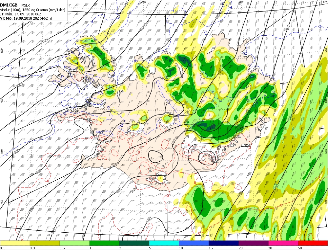This screenshot has width=328, height=250.
Task: Click the purple 20–30 legend swatch
Action: point(254,243)
